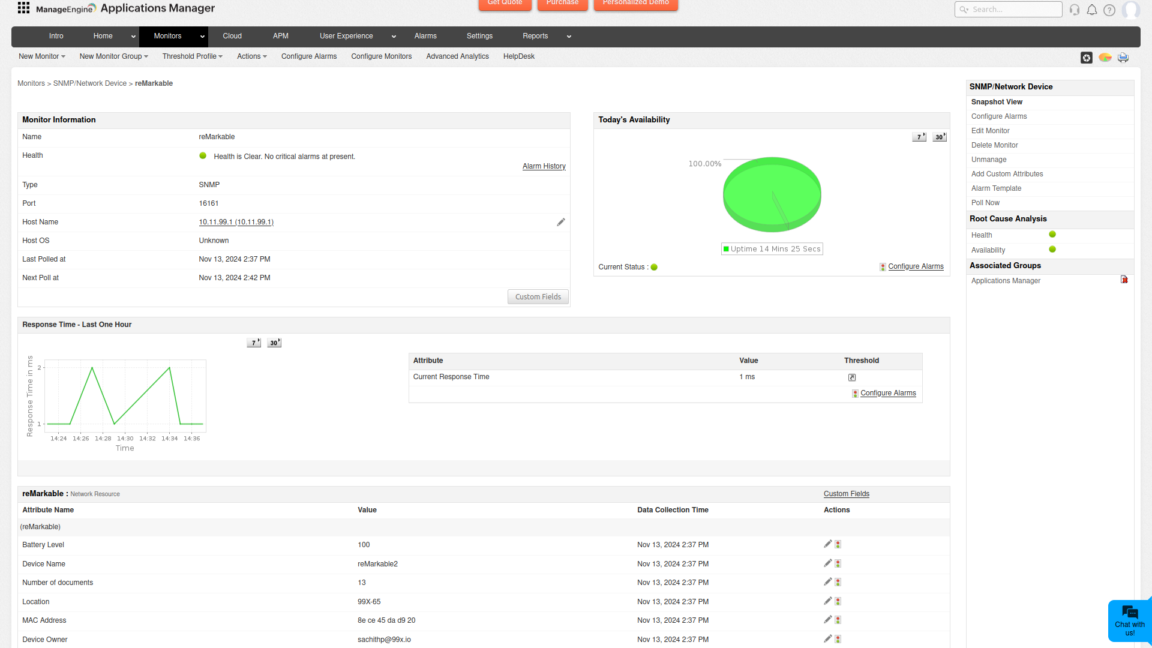This screenshot has width=1152, height=648.
Task: Show 7-day availability history
Action: tap(919, 137)
